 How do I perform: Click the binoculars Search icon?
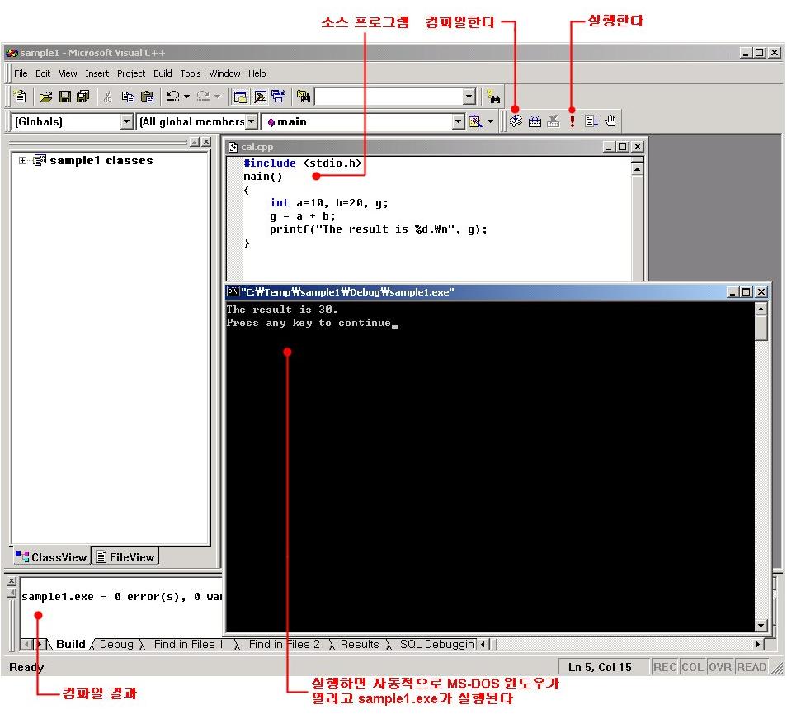pyautogui.click(x=494, y=97)
